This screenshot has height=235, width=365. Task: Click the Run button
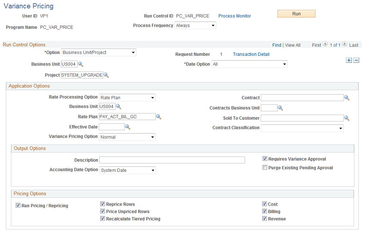(296, 14)
